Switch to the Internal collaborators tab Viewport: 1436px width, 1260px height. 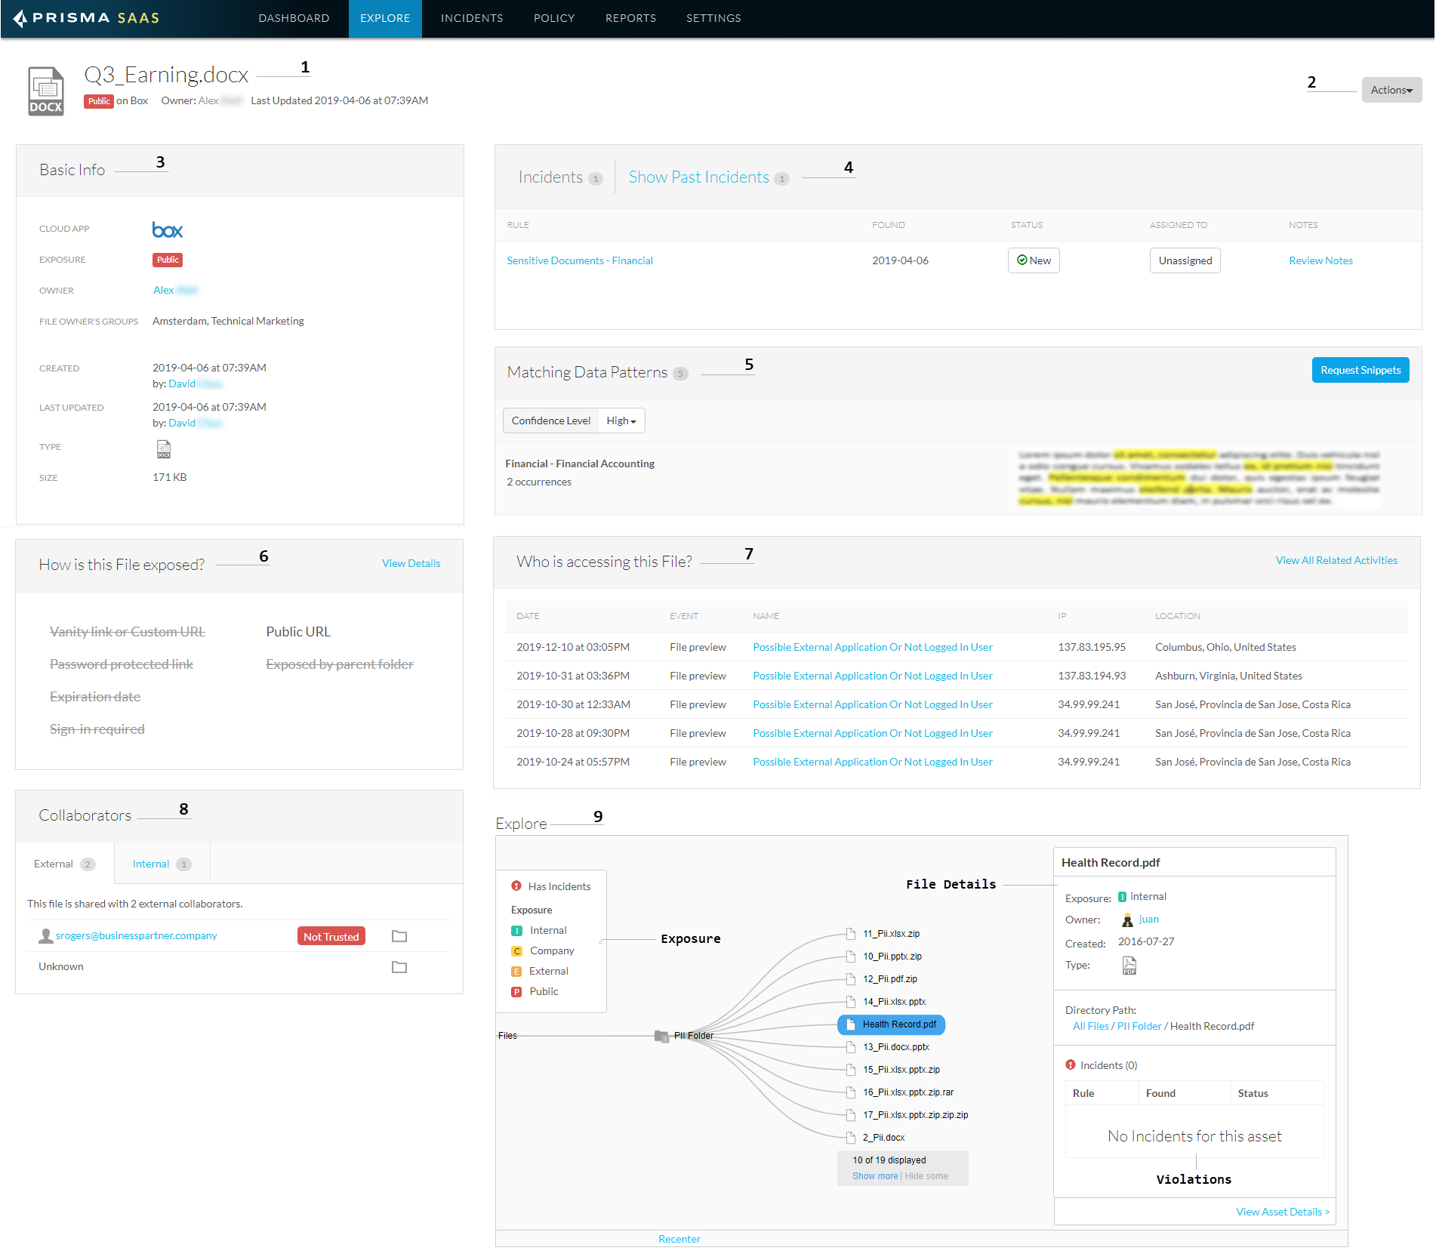161,864
